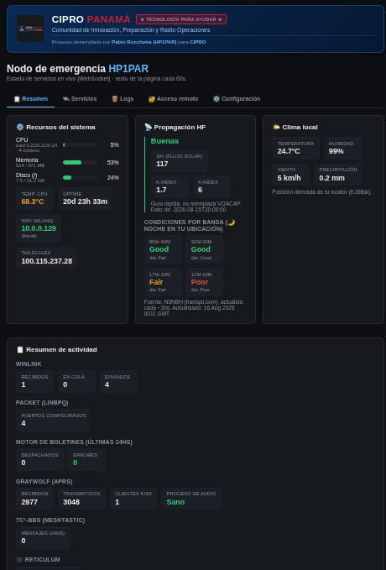Click the Memoria usage progress bar
This screenshot has width=386, height=570.
pos(80,163)
